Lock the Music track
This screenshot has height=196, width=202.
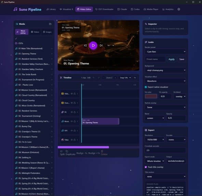[75, 121]
